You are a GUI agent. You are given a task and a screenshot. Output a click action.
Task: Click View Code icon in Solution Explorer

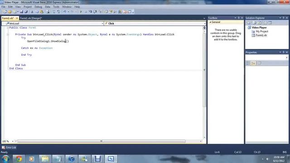pos(265,23)
